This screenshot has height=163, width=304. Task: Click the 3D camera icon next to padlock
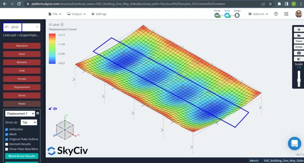point(55,109)
